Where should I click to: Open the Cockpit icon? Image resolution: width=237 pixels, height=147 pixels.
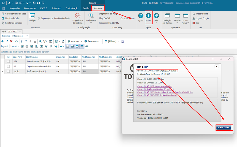(x=32, y=16)
